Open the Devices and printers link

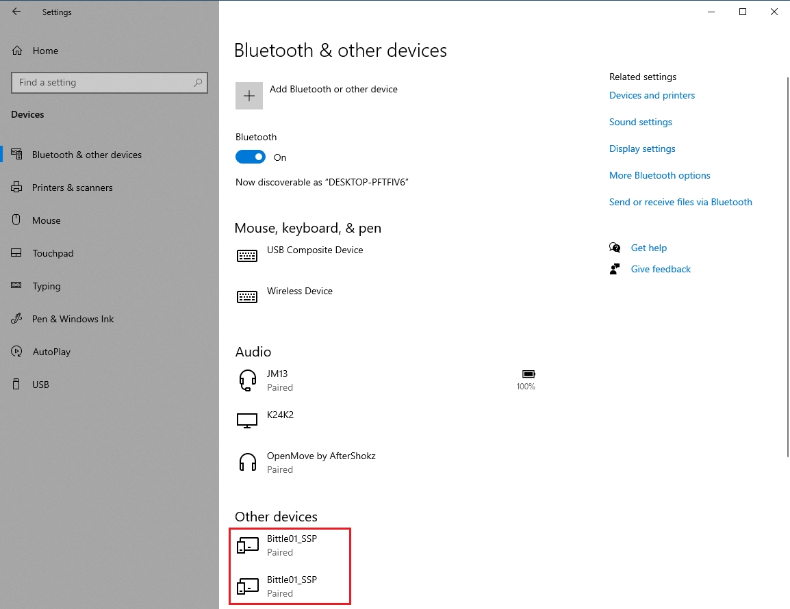[652, 95]
